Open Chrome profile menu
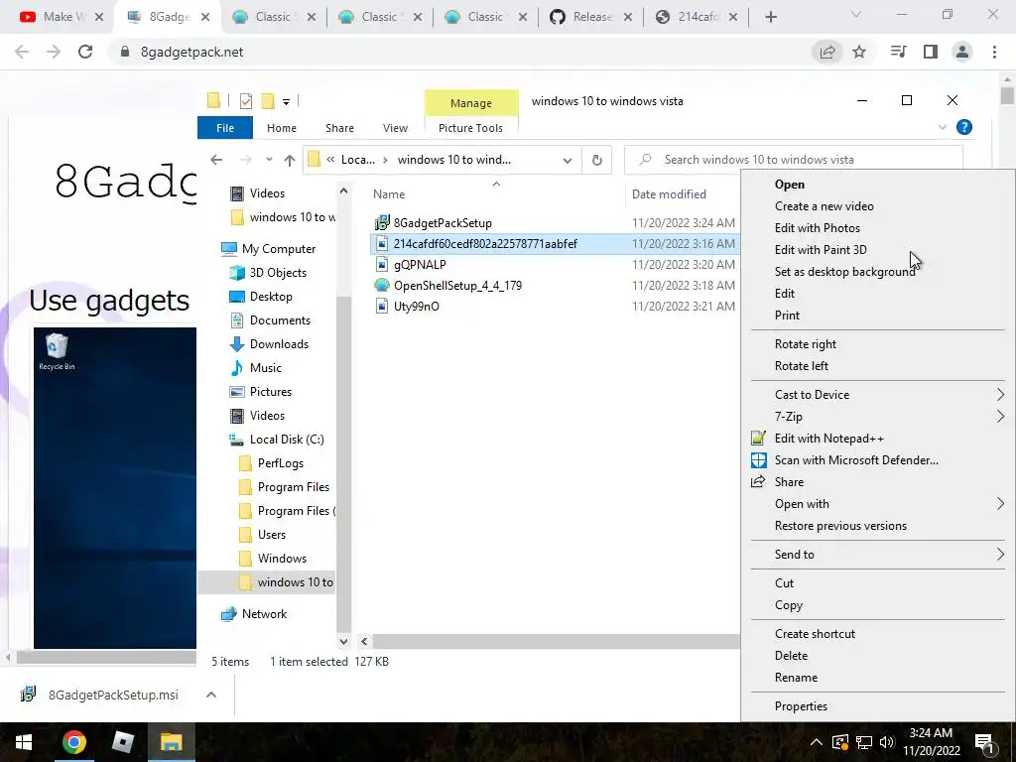 (x=962, y=52)
